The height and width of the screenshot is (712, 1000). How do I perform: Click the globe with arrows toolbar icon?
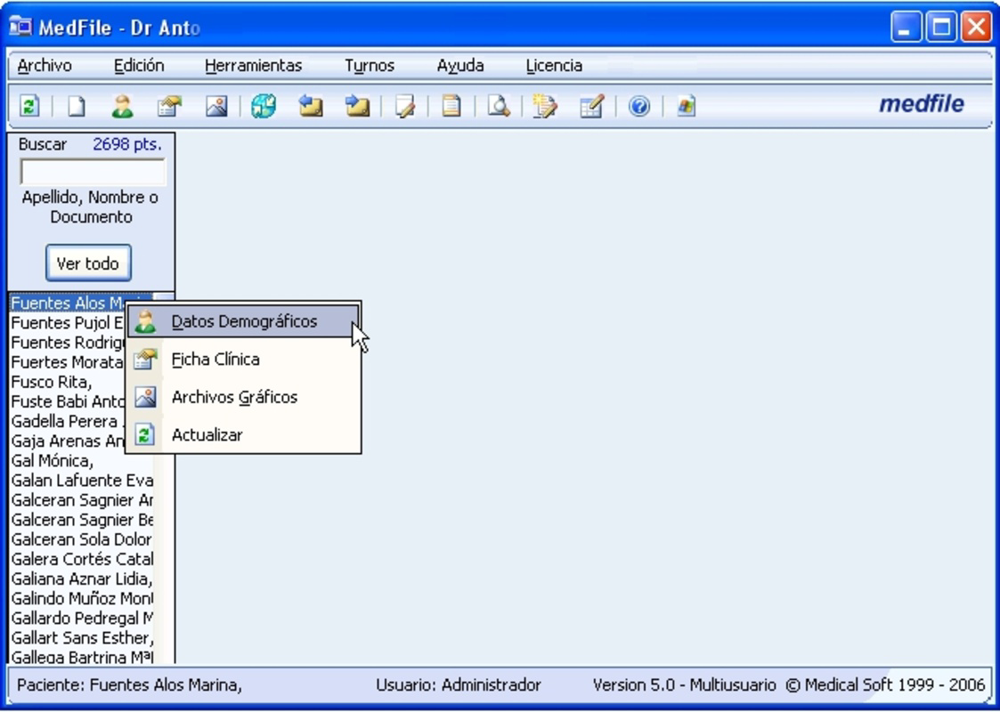[264, 106]
